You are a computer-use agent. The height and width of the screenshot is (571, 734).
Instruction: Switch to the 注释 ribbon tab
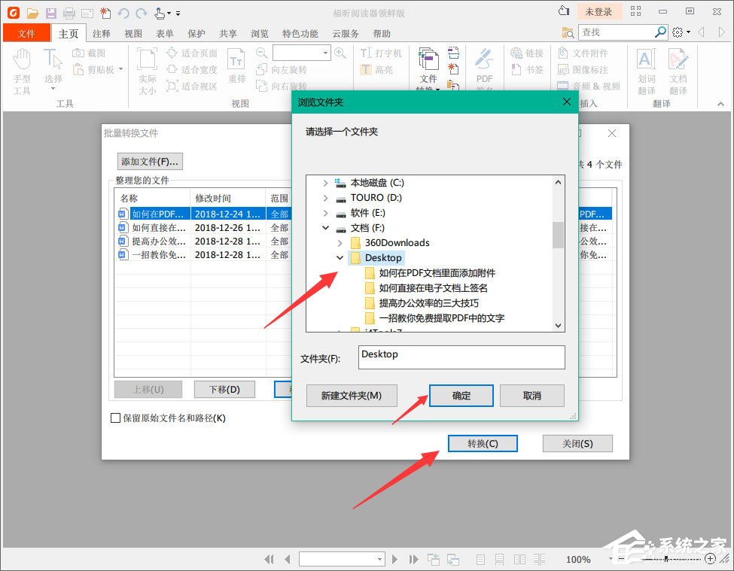(x=101, y=33)
